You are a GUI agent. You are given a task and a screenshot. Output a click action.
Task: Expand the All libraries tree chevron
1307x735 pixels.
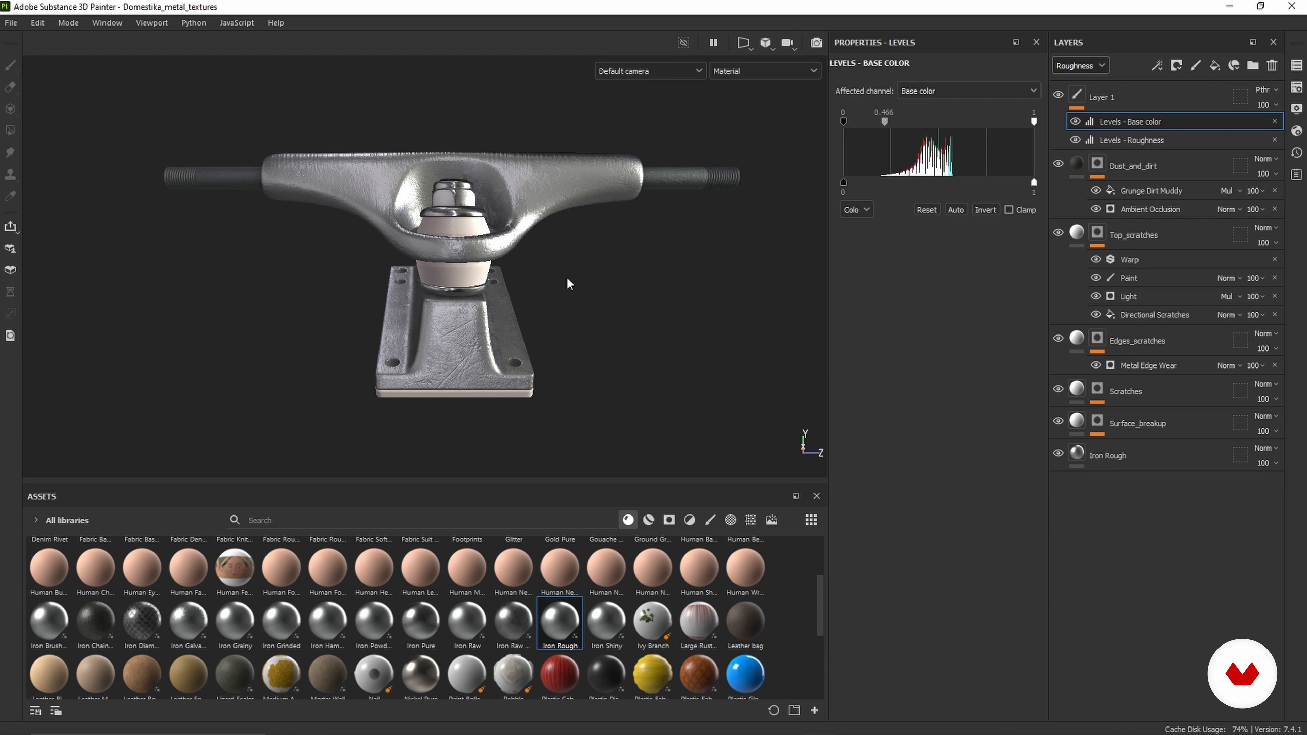tap(35, 520)
